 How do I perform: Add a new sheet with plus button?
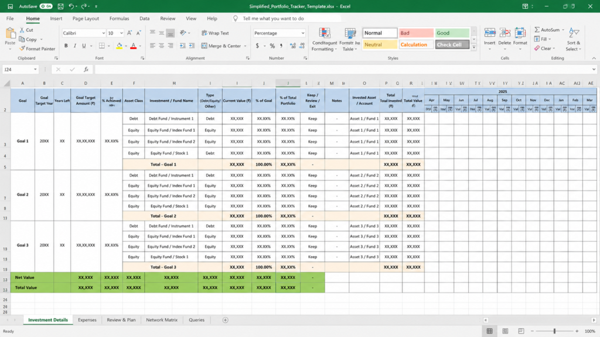[226, 320]
